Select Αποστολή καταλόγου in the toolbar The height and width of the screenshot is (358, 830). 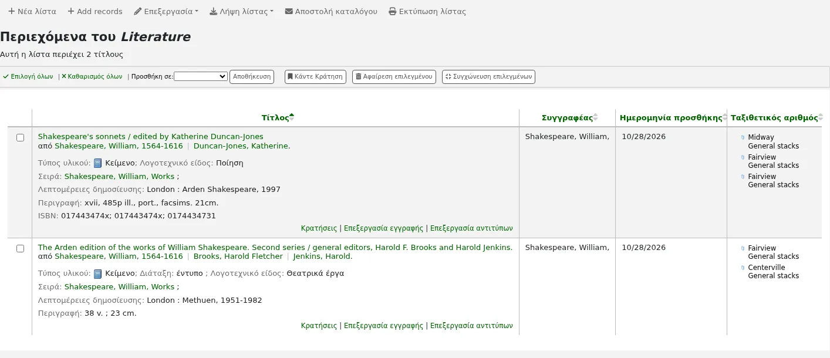331,11
